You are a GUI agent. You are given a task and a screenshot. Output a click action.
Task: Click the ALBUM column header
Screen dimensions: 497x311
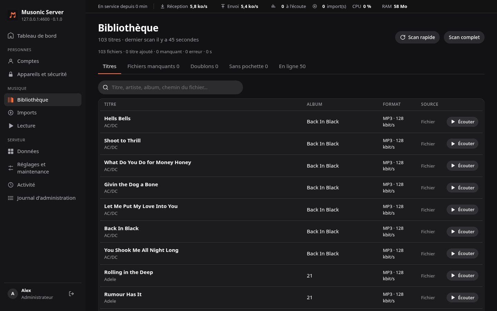pyautogui.click(x=314, y=104)
